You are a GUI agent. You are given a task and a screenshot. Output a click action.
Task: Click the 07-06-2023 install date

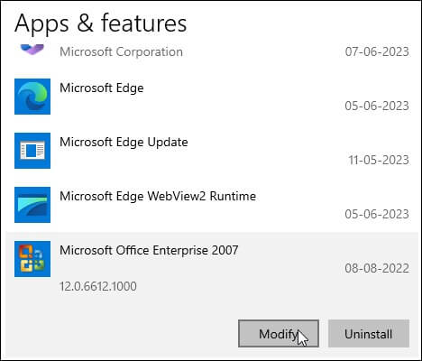click(x=377, y=51)
